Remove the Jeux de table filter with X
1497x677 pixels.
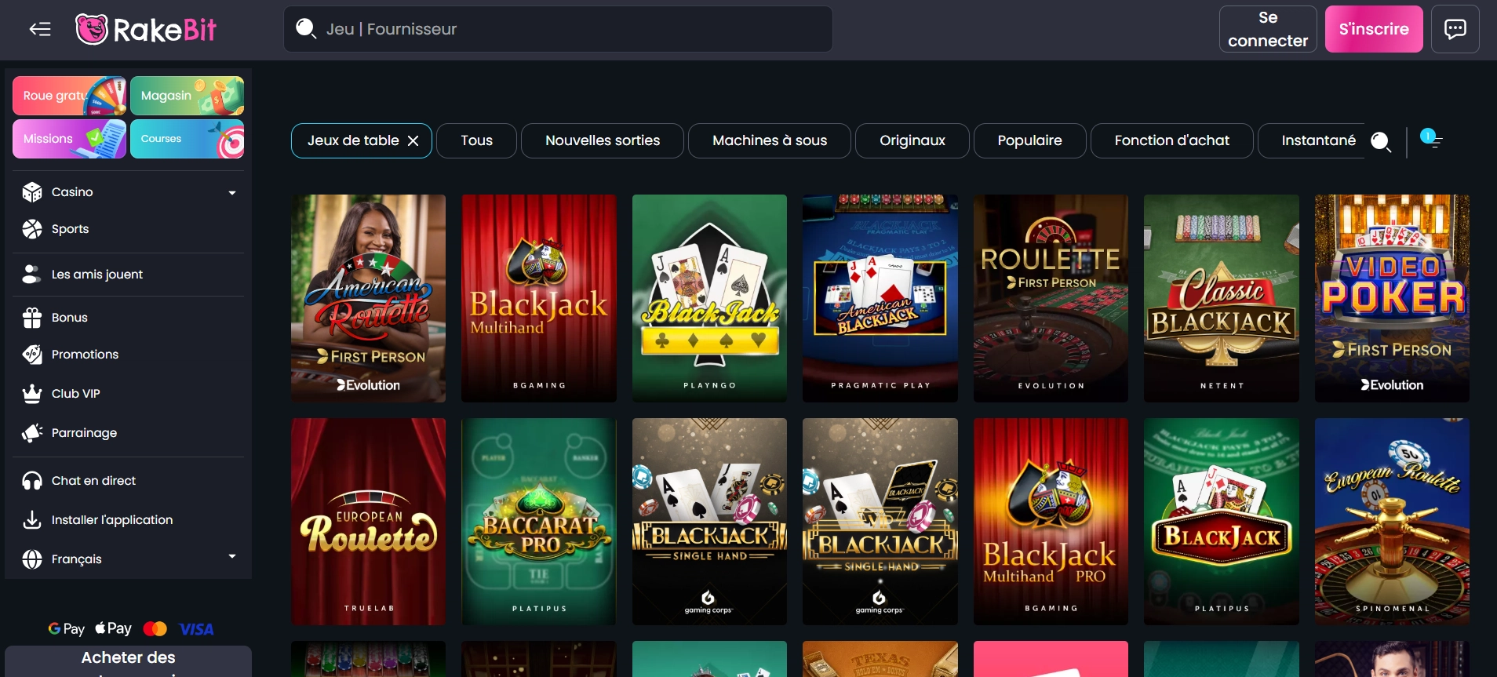point(413,141)
